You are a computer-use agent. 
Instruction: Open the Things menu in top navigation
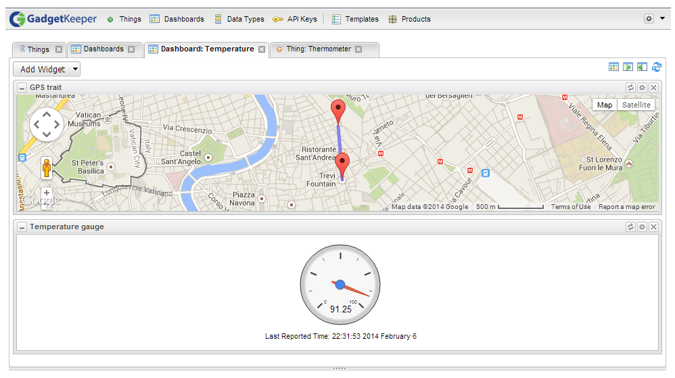click(124, 19)
